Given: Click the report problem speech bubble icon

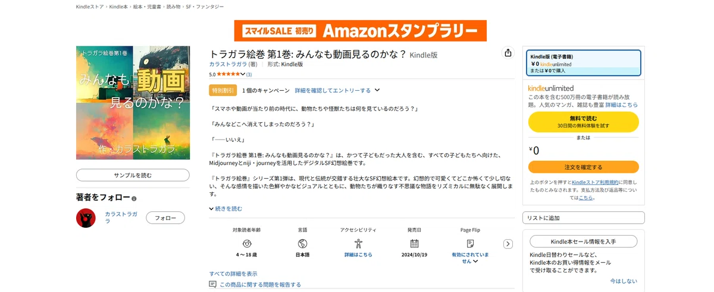Looking at the screenshot, I should pyautogui.click(x=213, y=285).
